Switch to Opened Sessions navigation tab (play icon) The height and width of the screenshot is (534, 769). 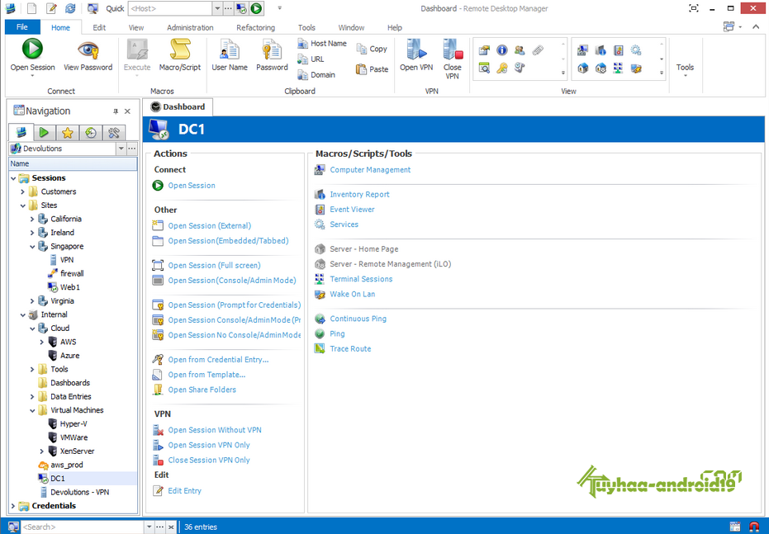click(44, 132)
